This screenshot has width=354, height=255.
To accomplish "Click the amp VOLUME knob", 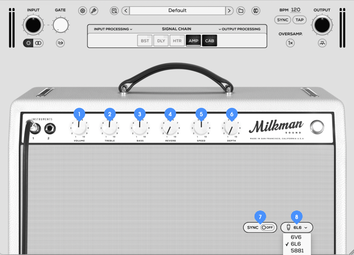I will click(79, 127).
